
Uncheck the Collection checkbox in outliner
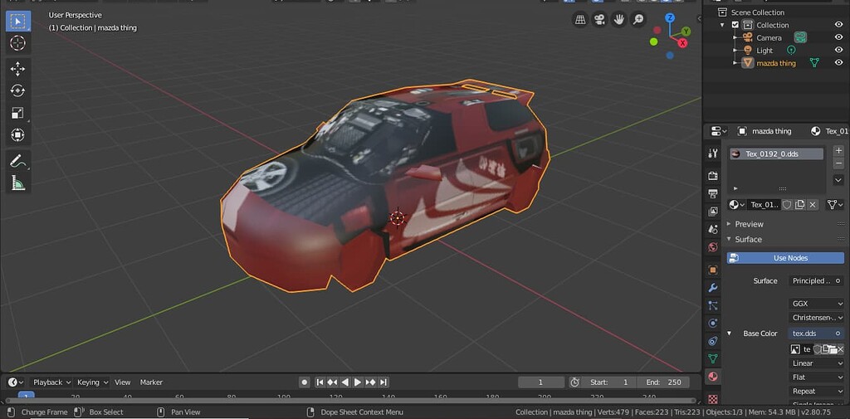tap(735, 25)
